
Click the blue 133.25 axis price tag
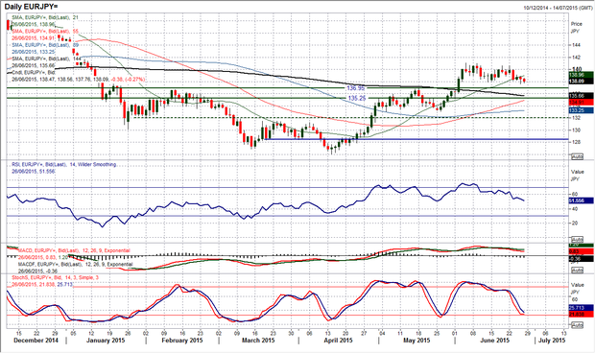point(582,110)
